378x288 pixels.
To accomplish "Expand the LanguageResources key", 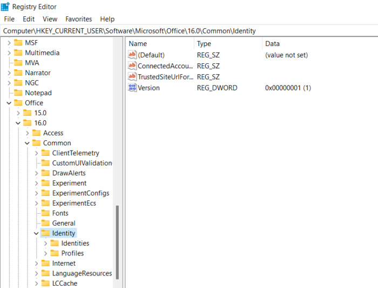I will coord(36,273).
